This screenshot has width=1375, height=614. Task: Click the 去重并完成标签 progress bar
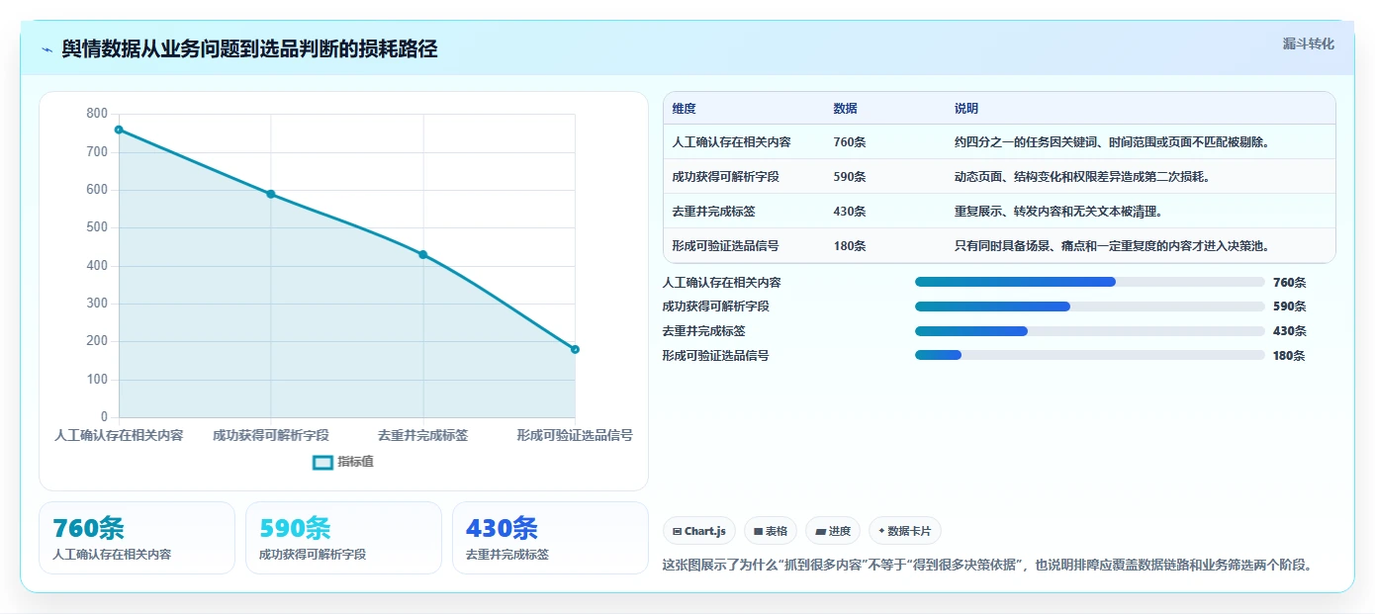pyautogui.click(x=1090, y=331)
